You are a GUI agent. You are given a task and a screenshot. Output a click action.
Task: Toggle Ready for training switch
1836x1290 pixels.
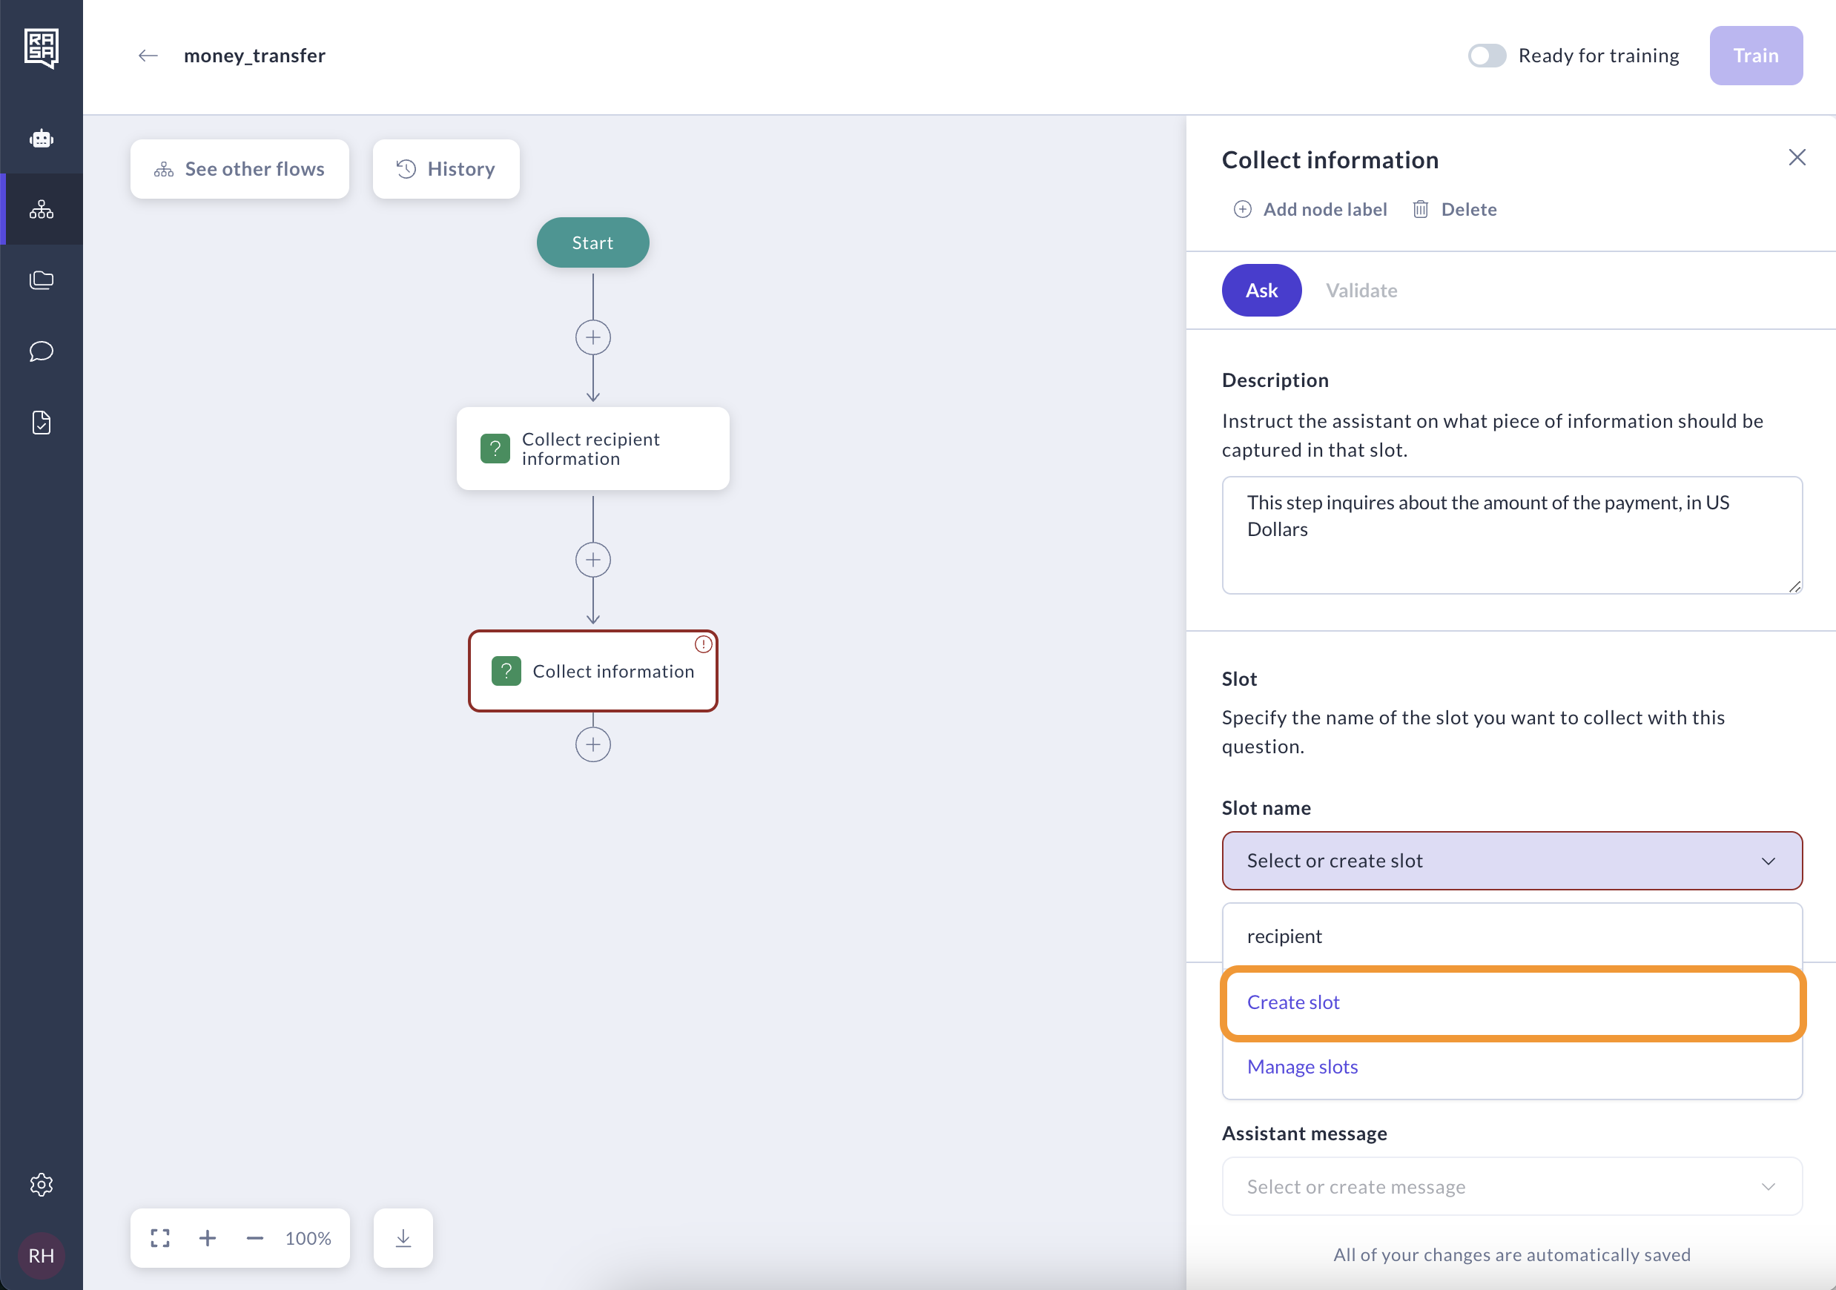1486,55
